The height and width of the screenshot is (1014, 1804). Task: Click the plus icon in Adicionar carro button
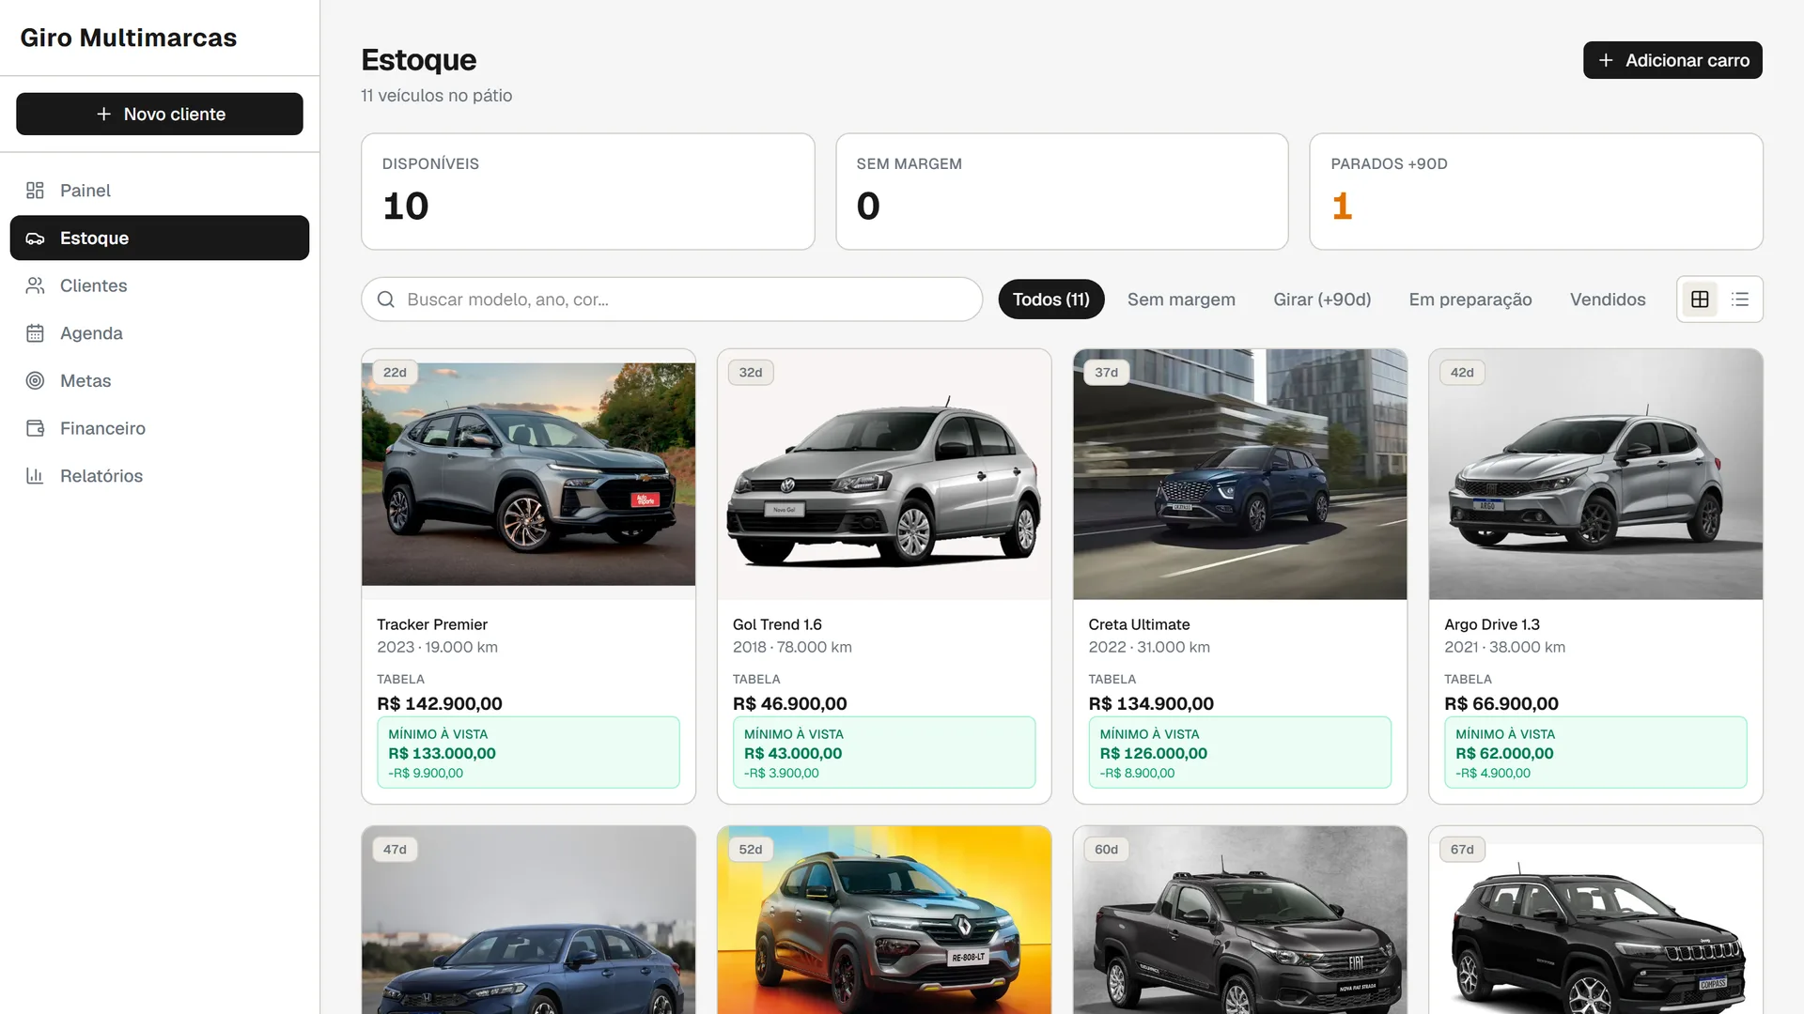[x=1606, y=60]
